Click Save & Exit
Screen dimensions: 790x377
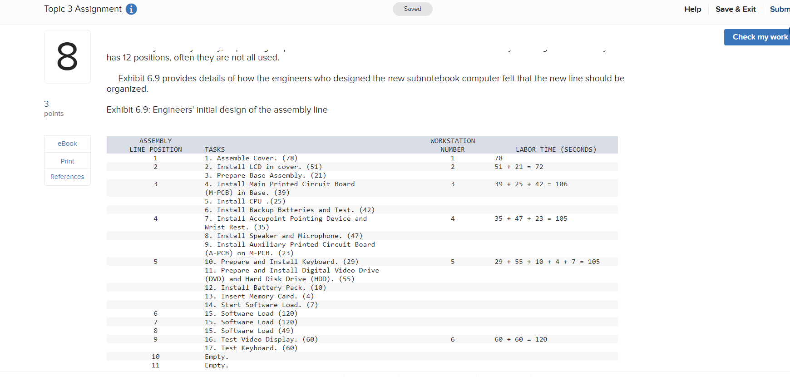click(x=736, y=9)
